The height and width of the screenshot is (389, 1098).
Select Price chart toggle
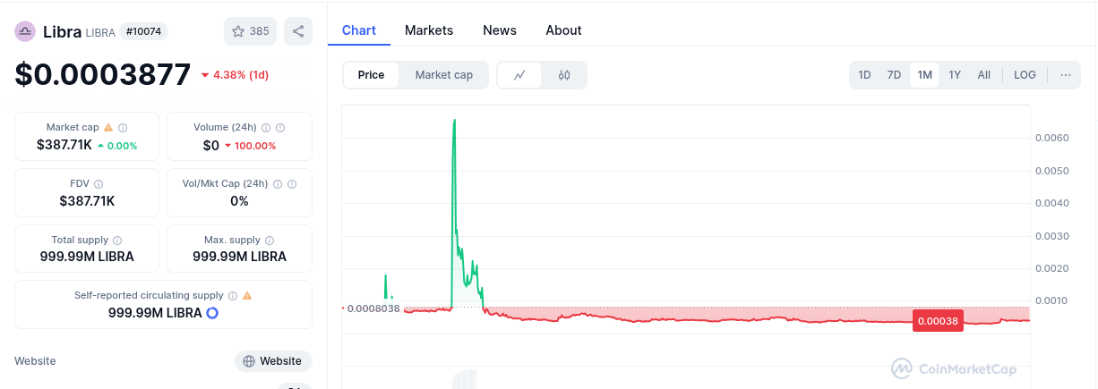(x=372, y=75)
